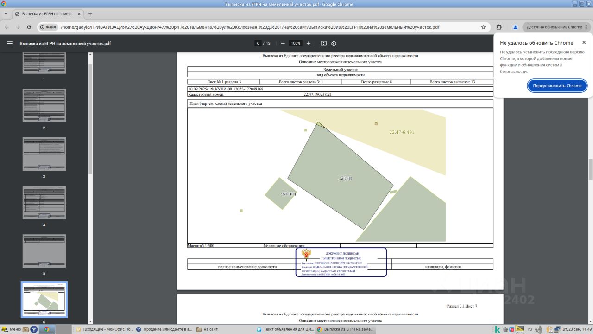The image size is (593, 334).
Task: Click parcel label :611(1) on the plan
Action: click(x=288, y=194)
